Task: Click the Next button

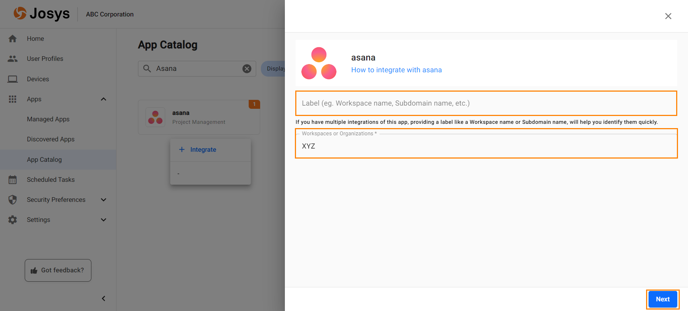Action: point(663,299)
